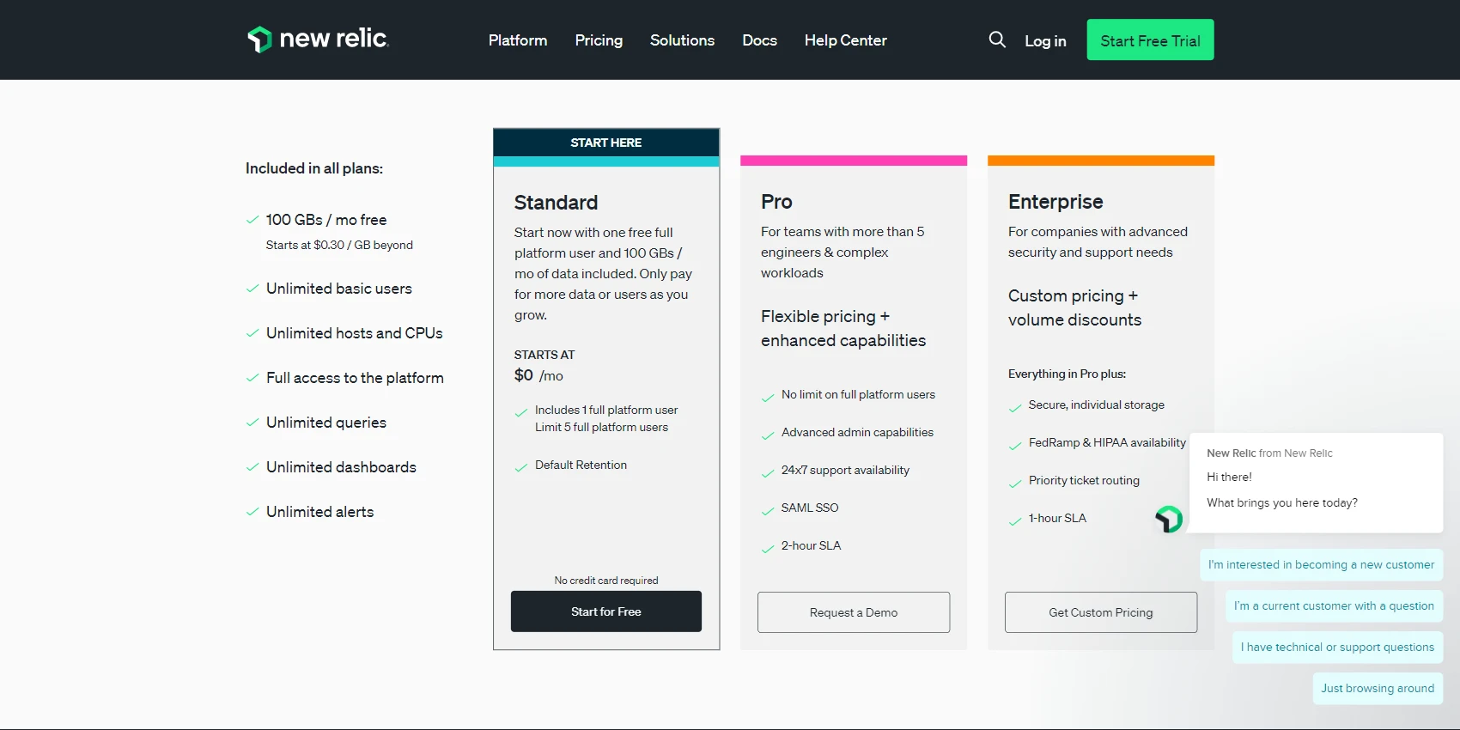
Task: Choose "Just browsing around" chat reply
Action: (1378, 689)
